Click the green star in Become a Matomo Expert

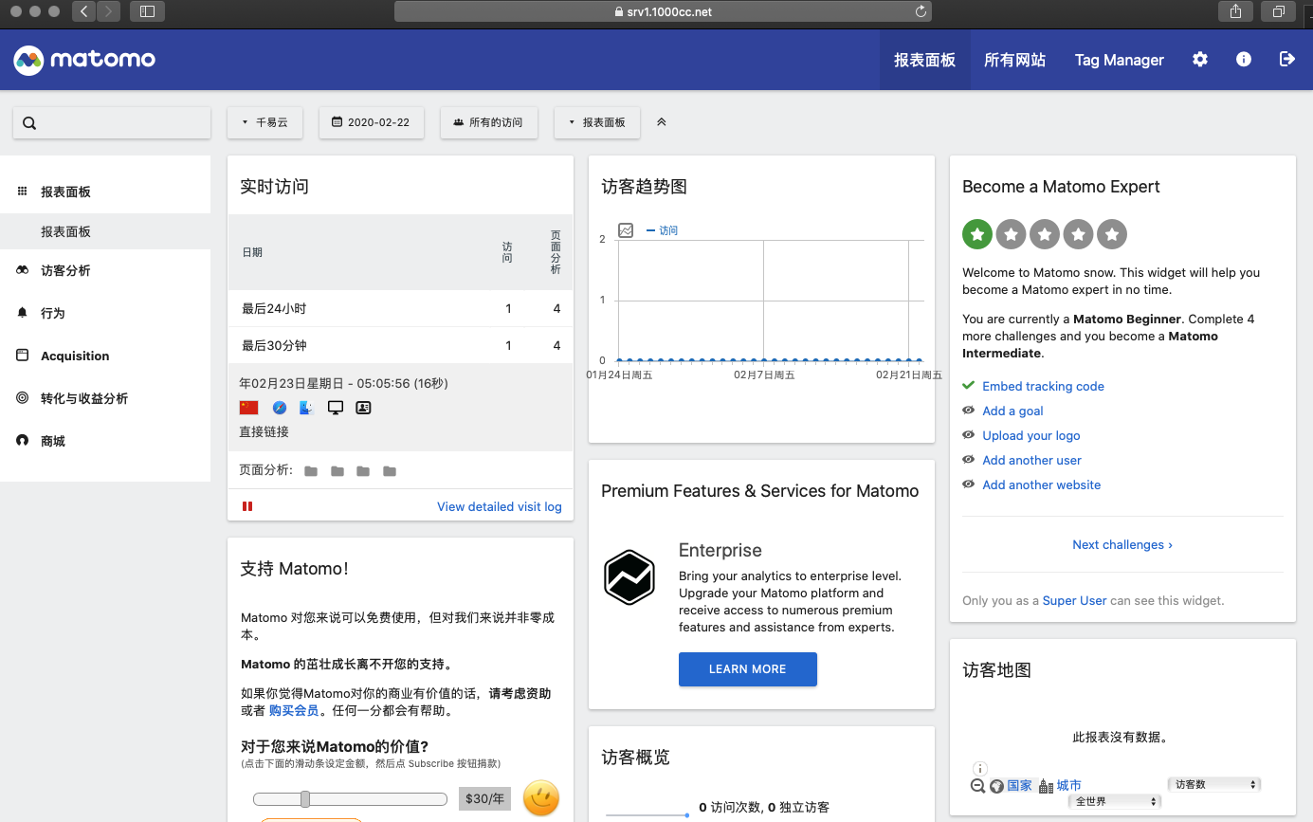tap(977, 234)
